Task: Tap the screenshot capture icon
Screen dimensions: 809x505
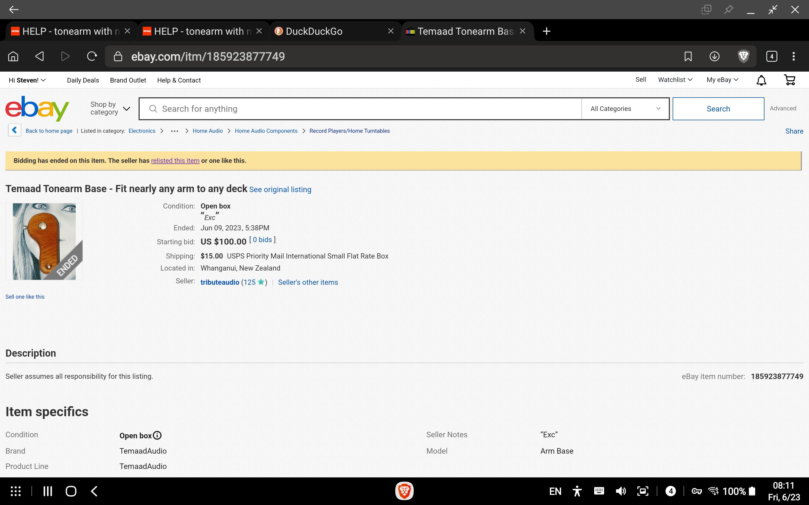Action: pyautogui.click(x=643, y=491)
